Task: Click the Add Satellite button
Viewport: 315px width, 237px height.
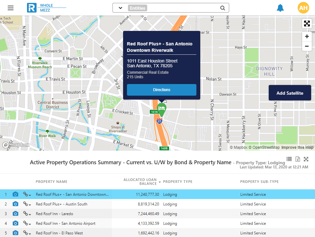Action: (290, 93)
